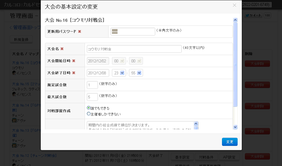Click the 大会名 text input field
The height and width of the screenshot is (166, 282).
[134, 49]
